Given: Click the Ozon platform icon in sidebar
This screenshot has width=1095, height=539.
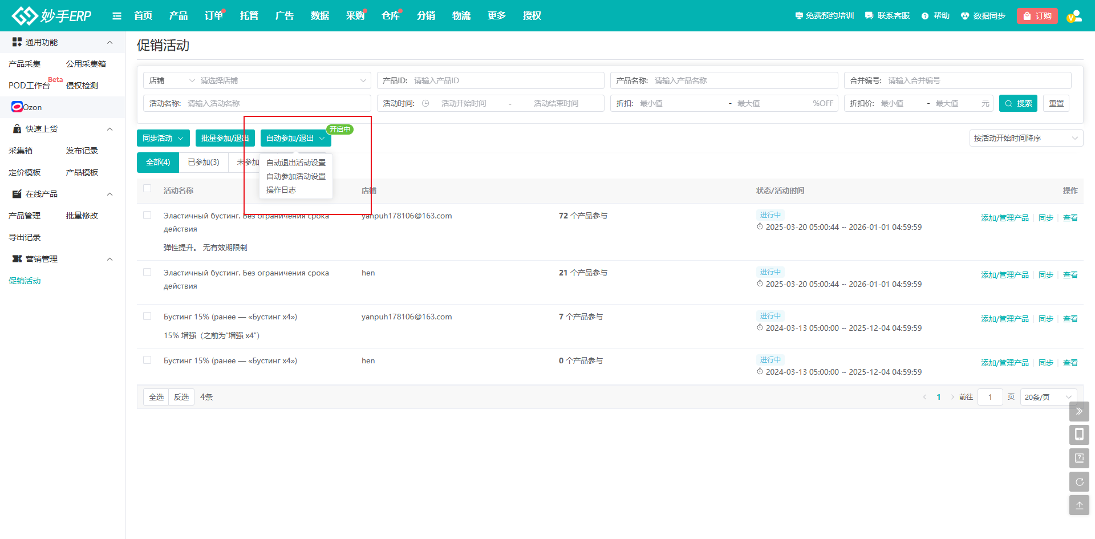Looking at the screenshot, I should click(17, 107).
